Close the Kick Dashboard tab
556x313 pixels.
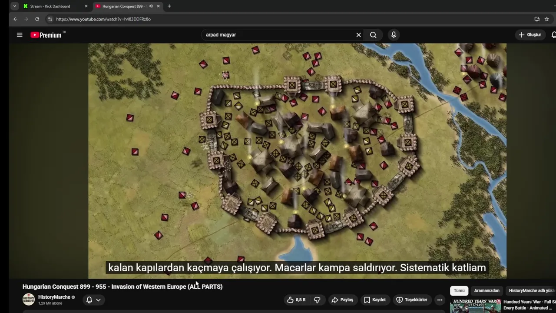click(86, 6)
